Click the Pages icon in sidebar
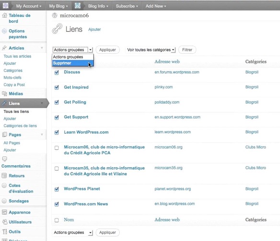This screenshot has height=241, width=280. click(4, 134)
